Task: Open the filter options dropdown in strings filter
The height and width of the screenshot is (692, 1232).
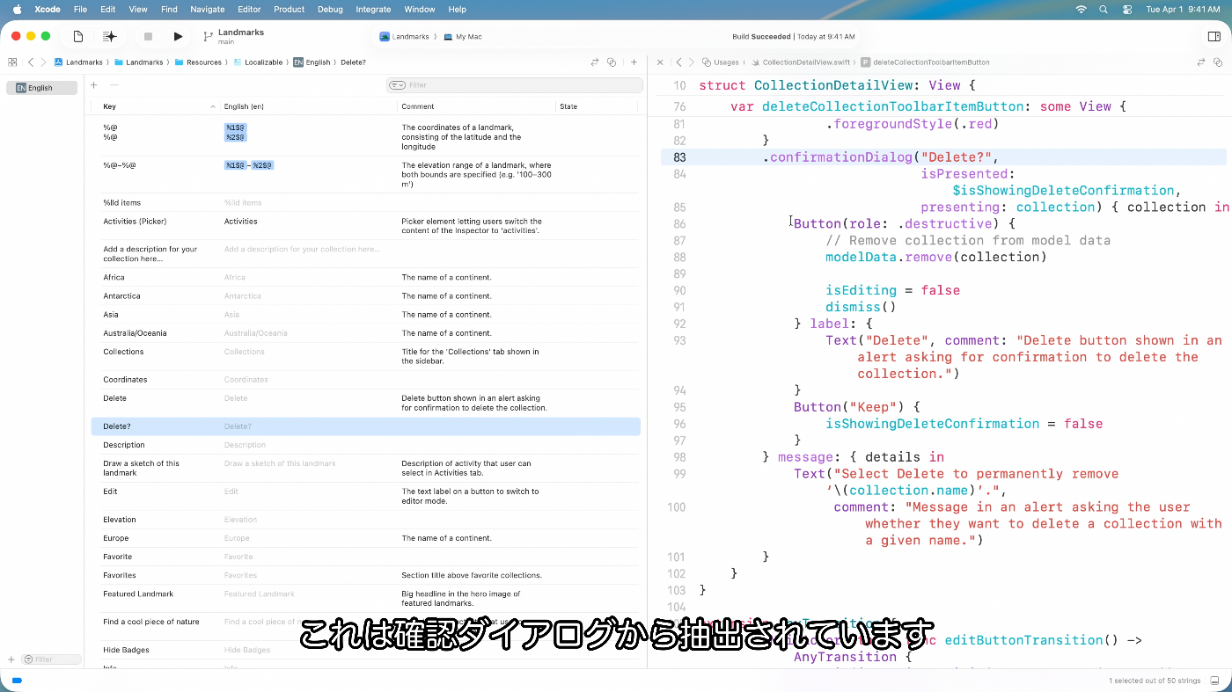Action: pyautogui.click(x=398, y=85)
